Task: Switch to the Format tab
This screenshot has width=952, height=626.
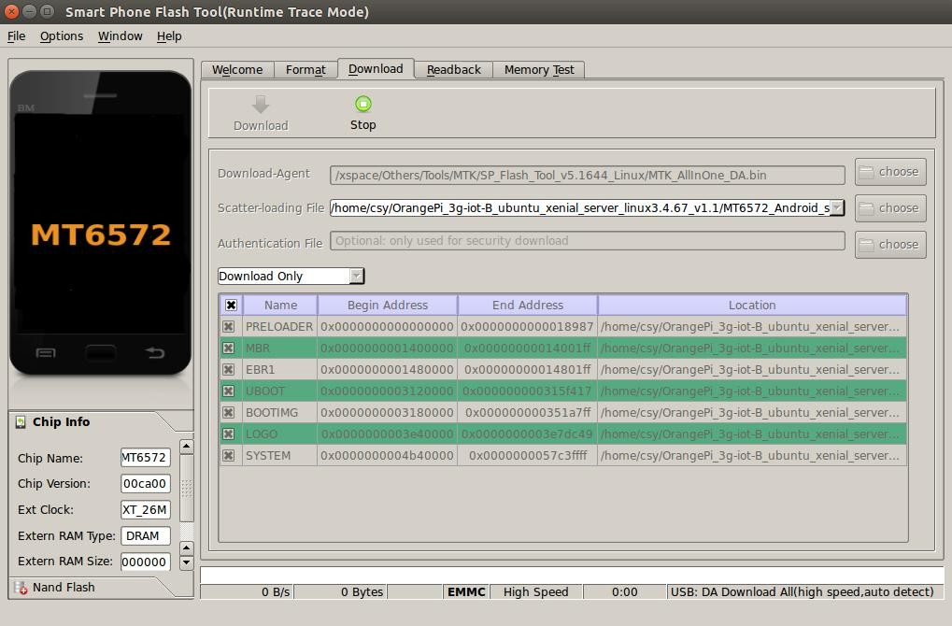Action: (x=305, y=70)
